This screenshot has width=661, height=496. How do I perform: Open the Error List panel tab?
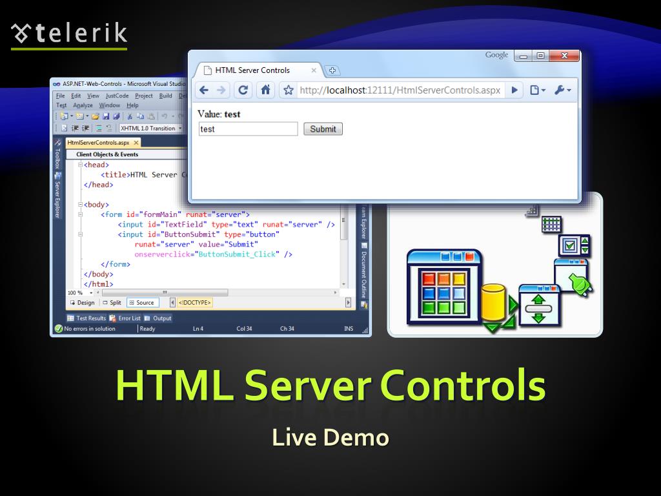(x=125, y=318)
